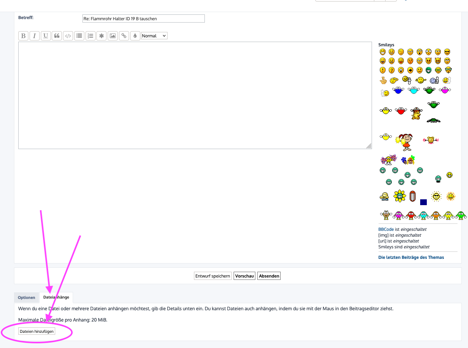Viewport: 468px width, 348px height.
Task: Click into the Betreff subject field
Action: pyautogui.click(x=143, y=19)
